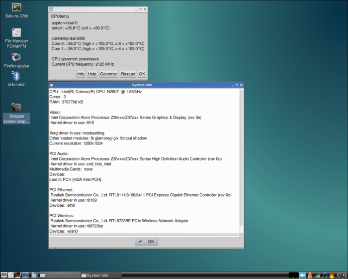The width and height of the screenshot is (348, 279).
Task: Click 'Current resolution: 1280x1024' line
Action: 76,143
